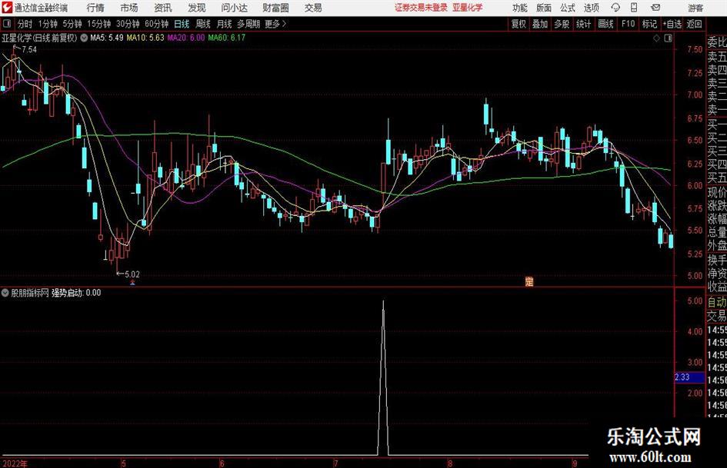The height and width of the screenshot is (468, 727).
Task: Click the 多股 multi-stock button
Action: (x=562, y=24)
